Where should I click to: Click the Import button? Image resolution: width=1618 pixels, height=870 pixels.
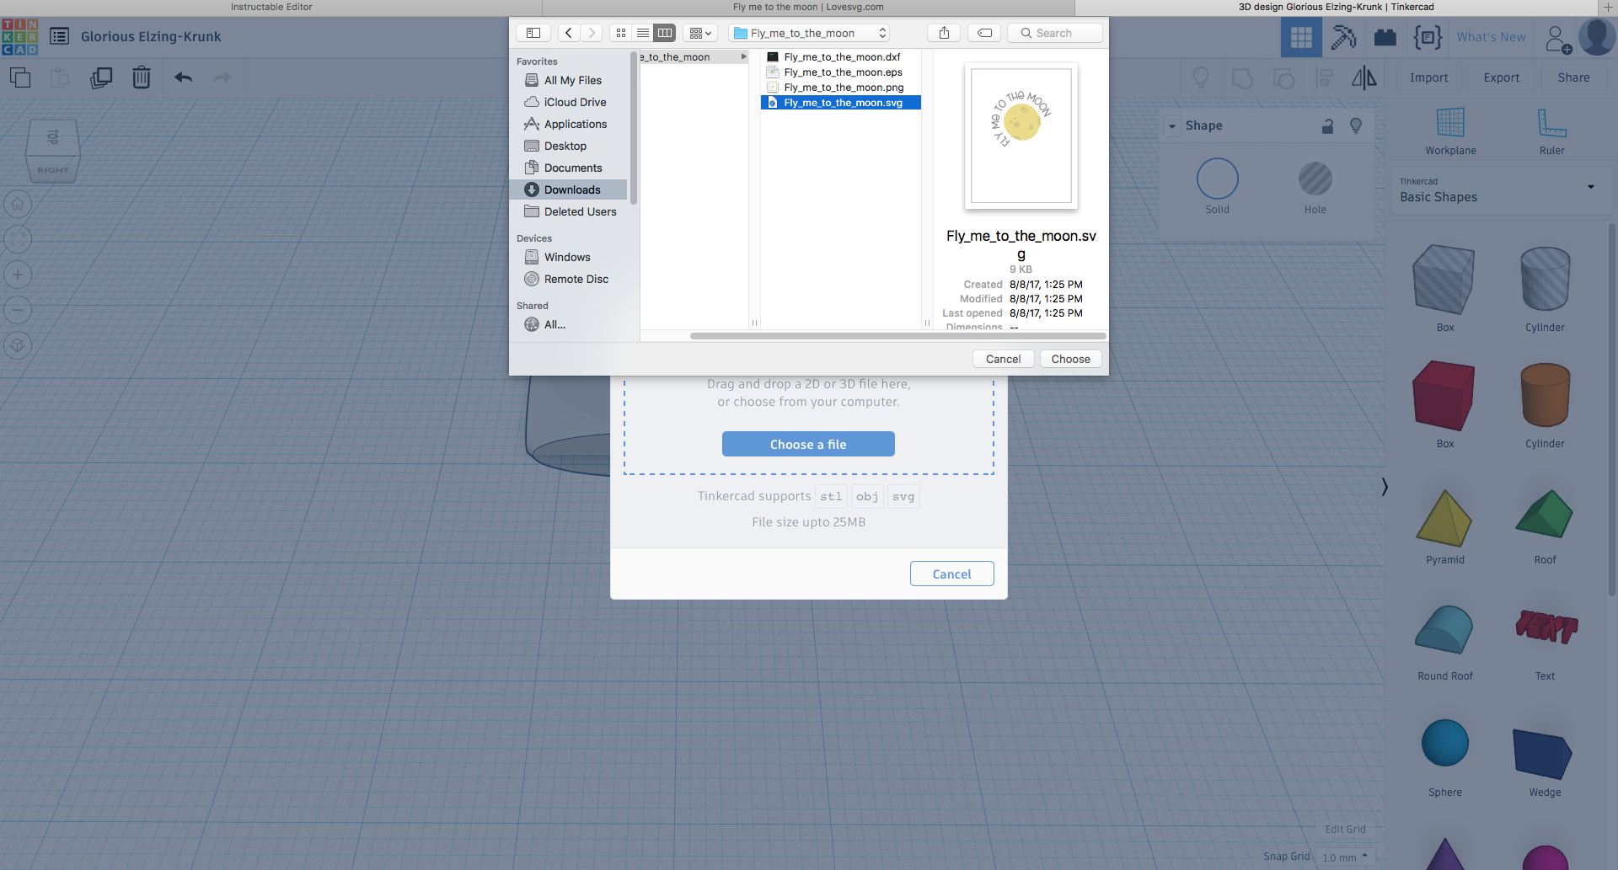click(1429, 77)
